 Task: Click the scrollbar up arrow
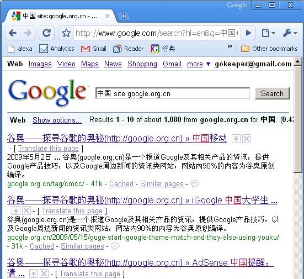(297, 62)
